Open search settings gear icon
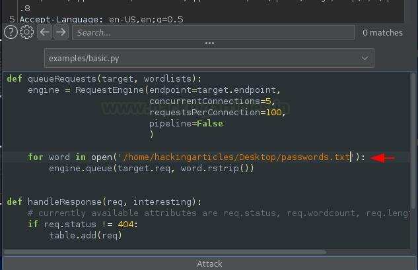418x270 pixels. click(26, 32)
